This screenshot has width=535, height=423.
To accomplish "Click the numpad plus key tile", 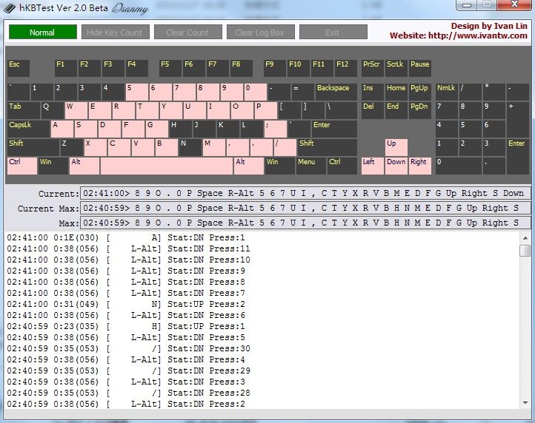I will tap(518, 120).
